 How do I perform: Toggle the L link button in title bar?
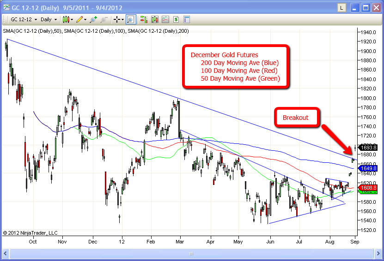[341, 7]
